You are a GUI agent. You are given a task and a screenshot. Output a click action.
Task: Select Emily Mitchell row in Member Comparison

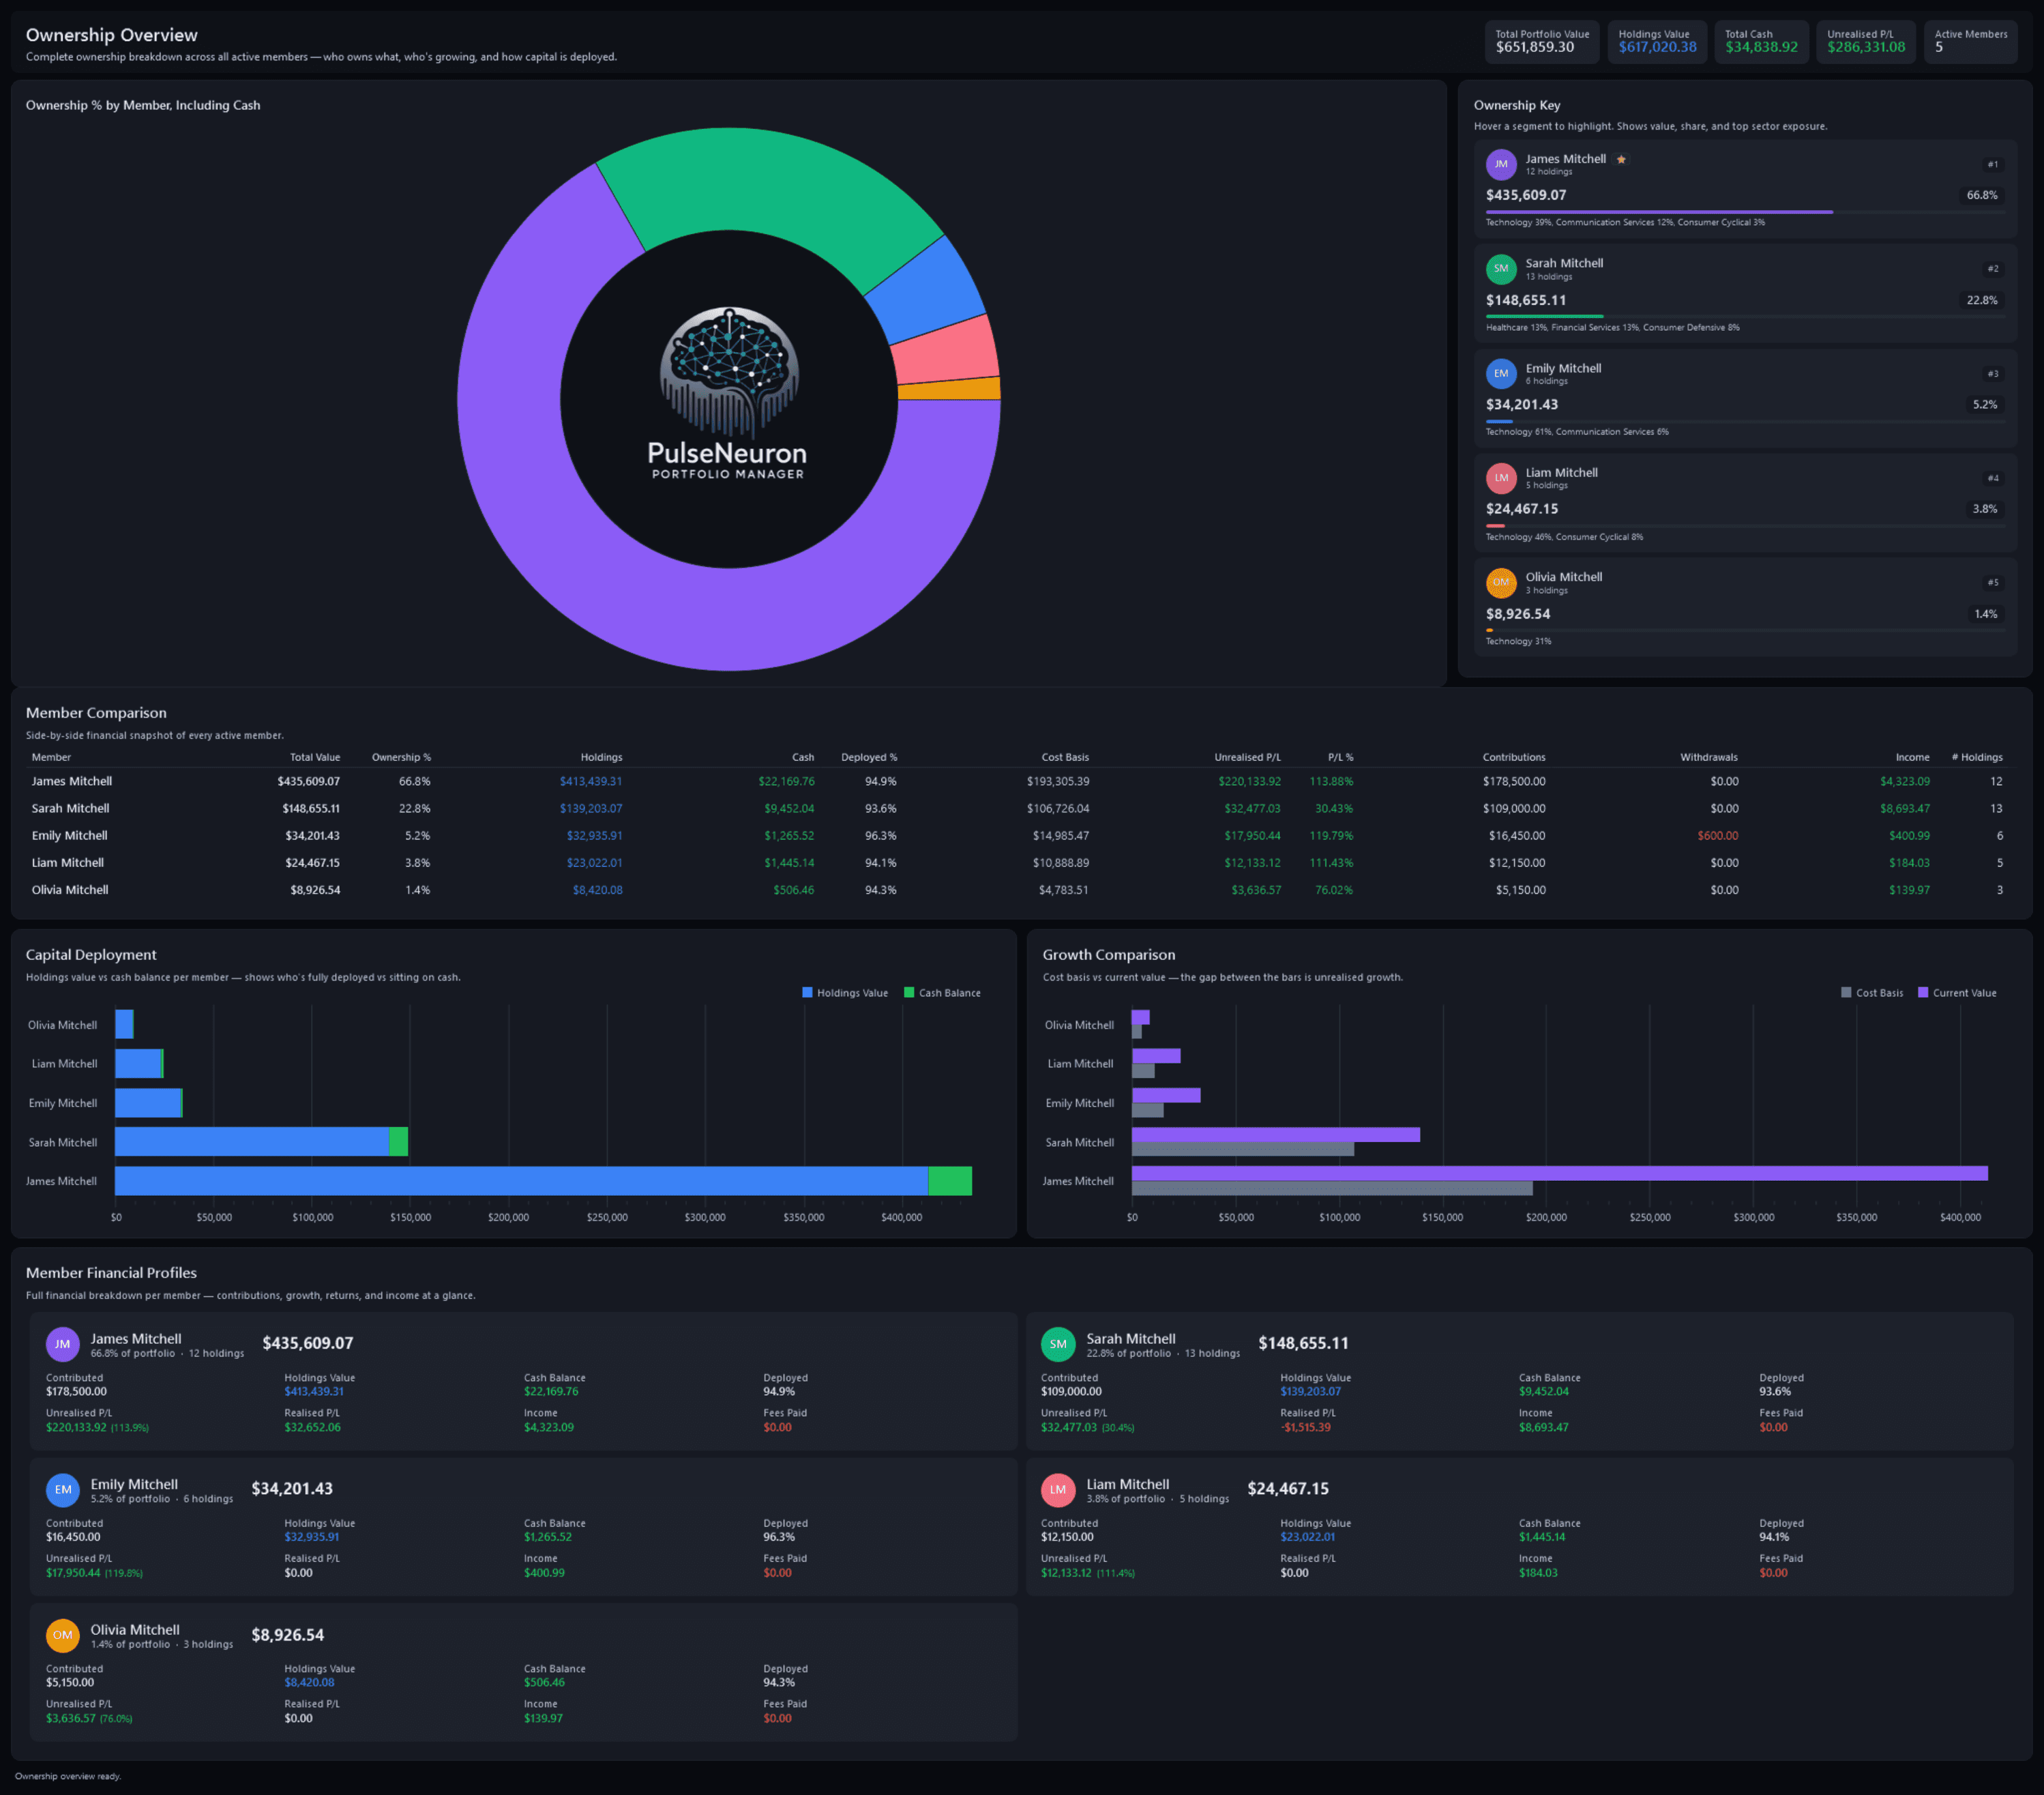[x=1017, y=836]
